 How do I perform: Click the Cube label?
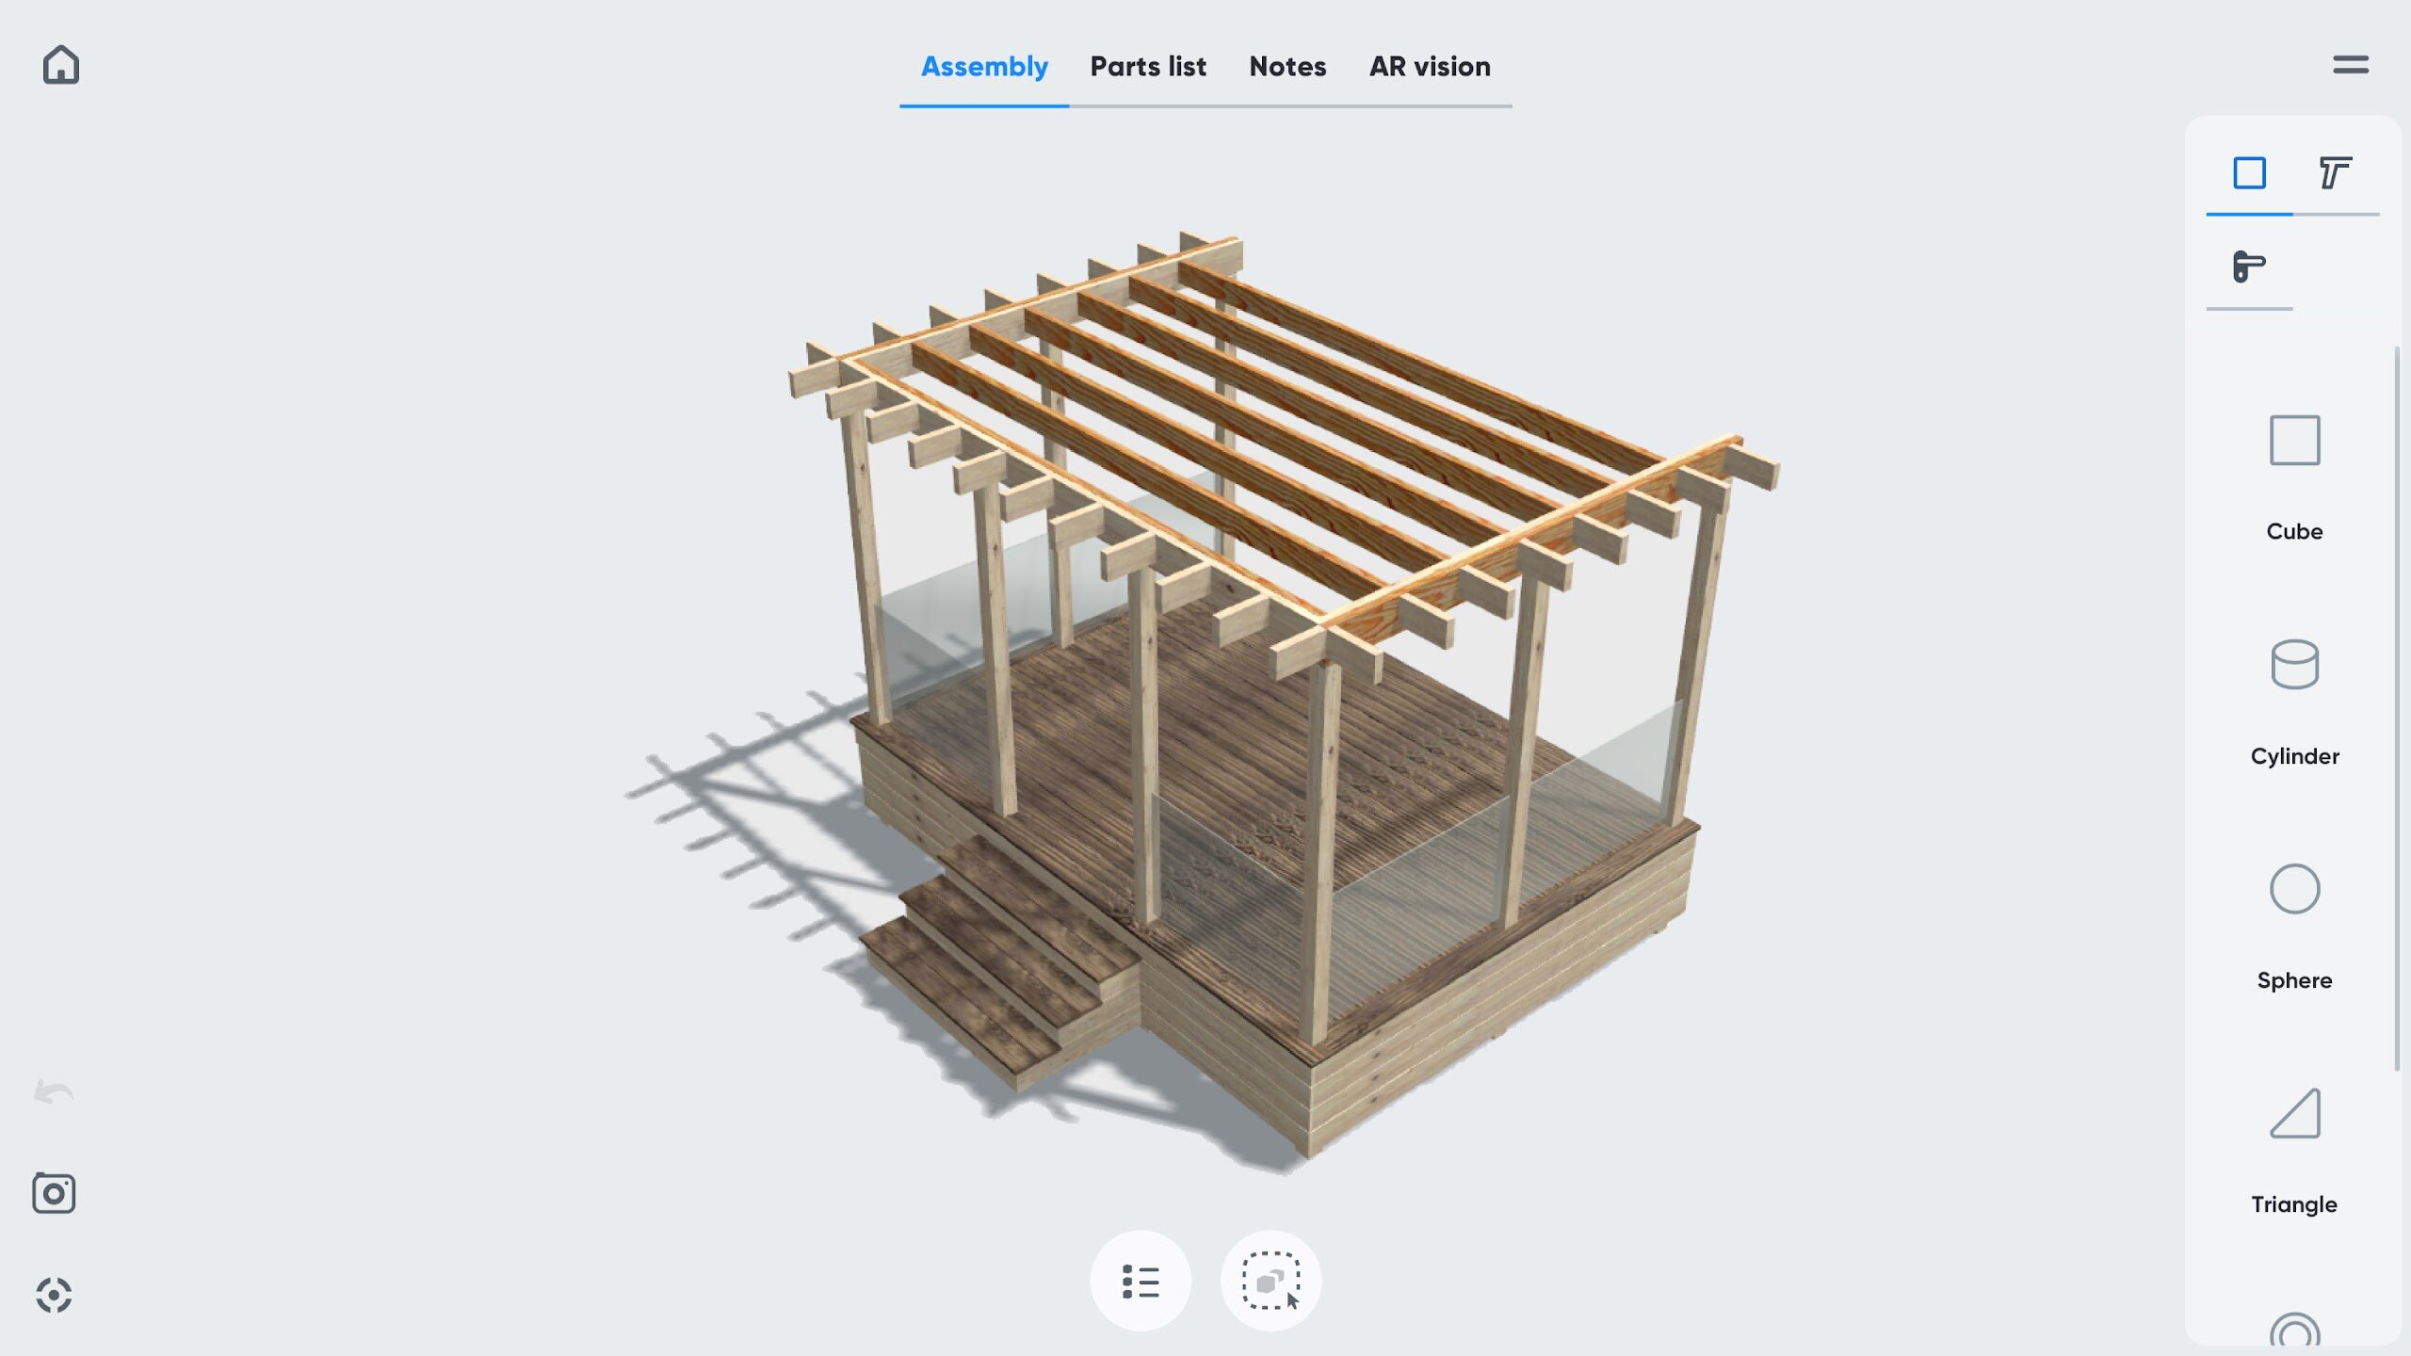[2294, 531]
